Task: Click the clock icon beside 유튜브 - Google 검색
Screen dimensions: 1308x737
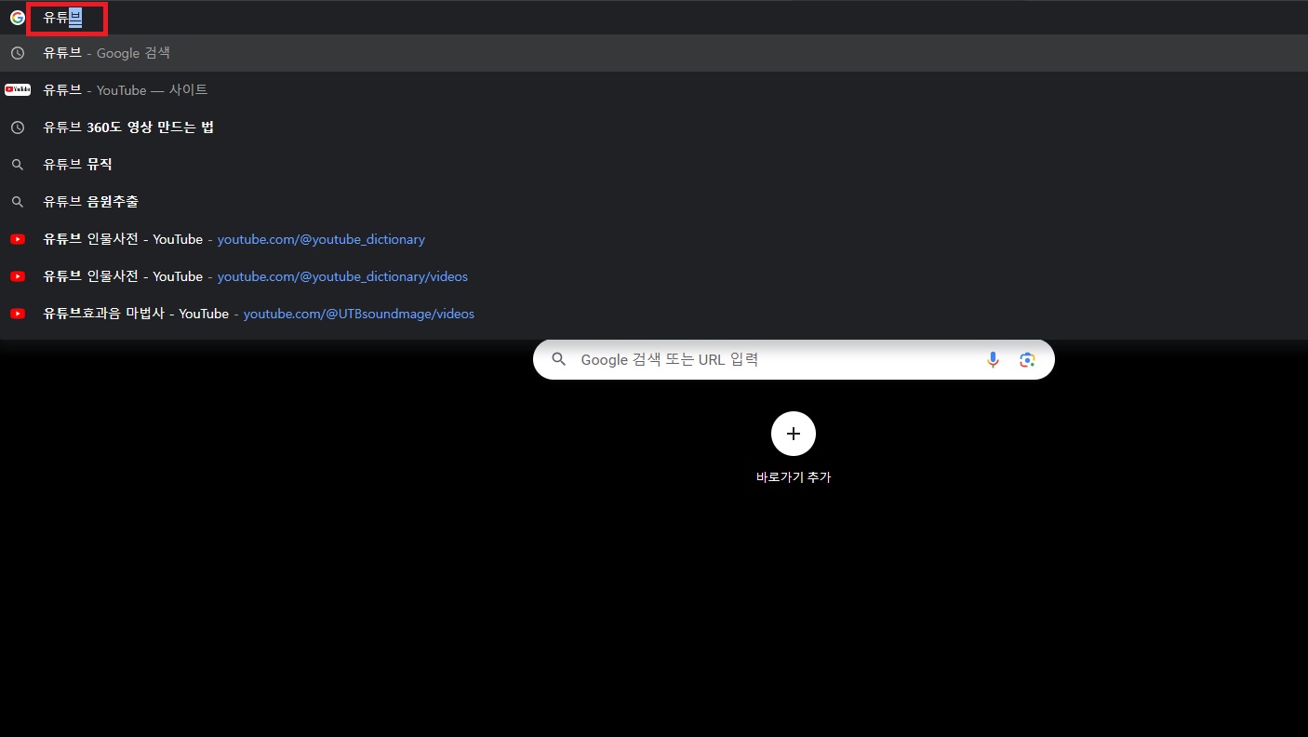Action: point(17,53)
